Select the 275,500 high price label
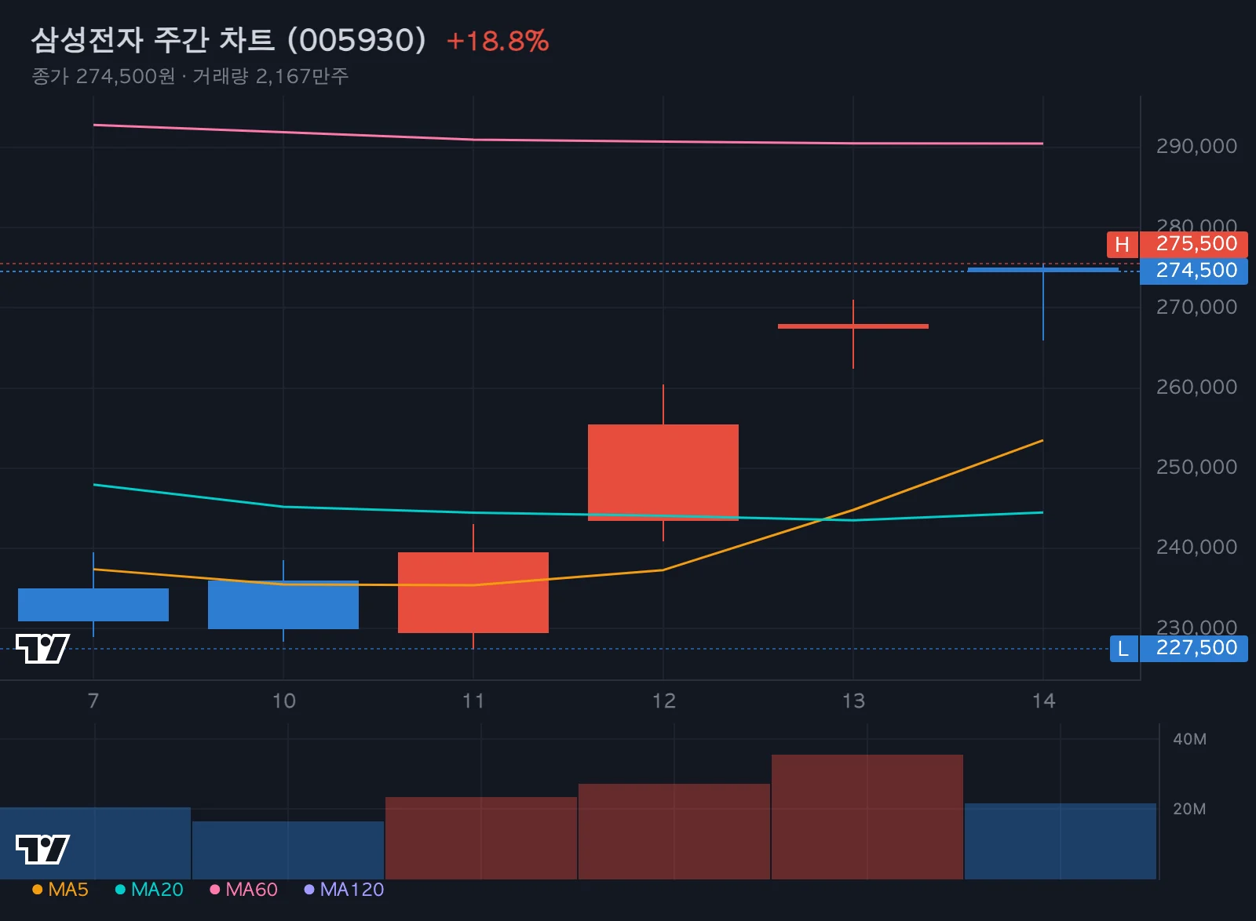The height and width of the screenshot is (921, 1256). (x=1194, y=245)
